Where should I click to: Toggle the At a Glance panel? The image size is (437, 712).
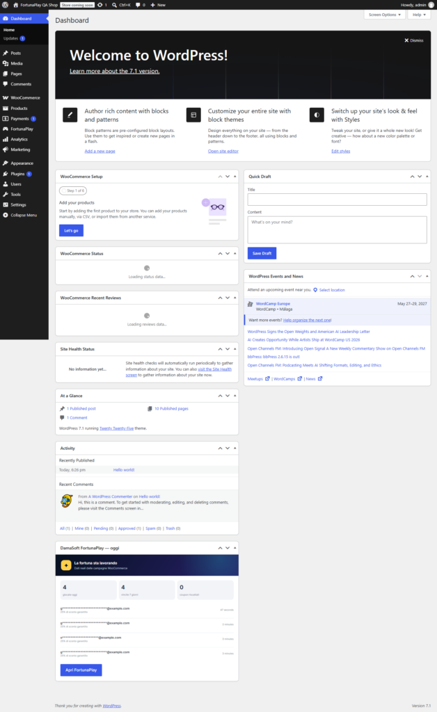[x=235, y=396]
